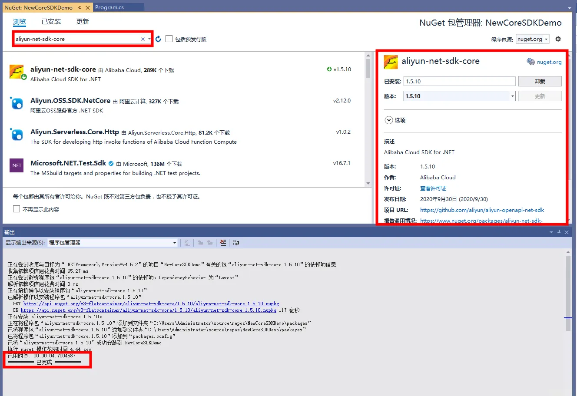This screenshot has width=577, height=396.
Task: Click the Output window vertical scrollbar
Action: coord(568,293)
